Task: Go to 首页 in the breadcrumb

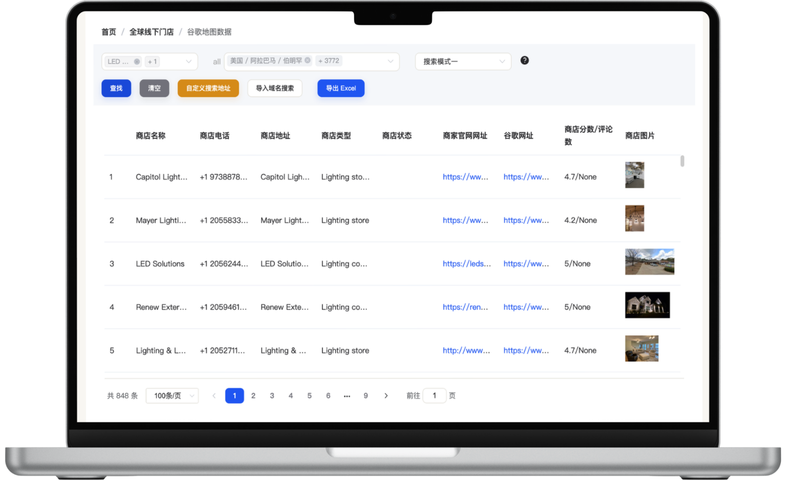Action: tap(109, 32)
